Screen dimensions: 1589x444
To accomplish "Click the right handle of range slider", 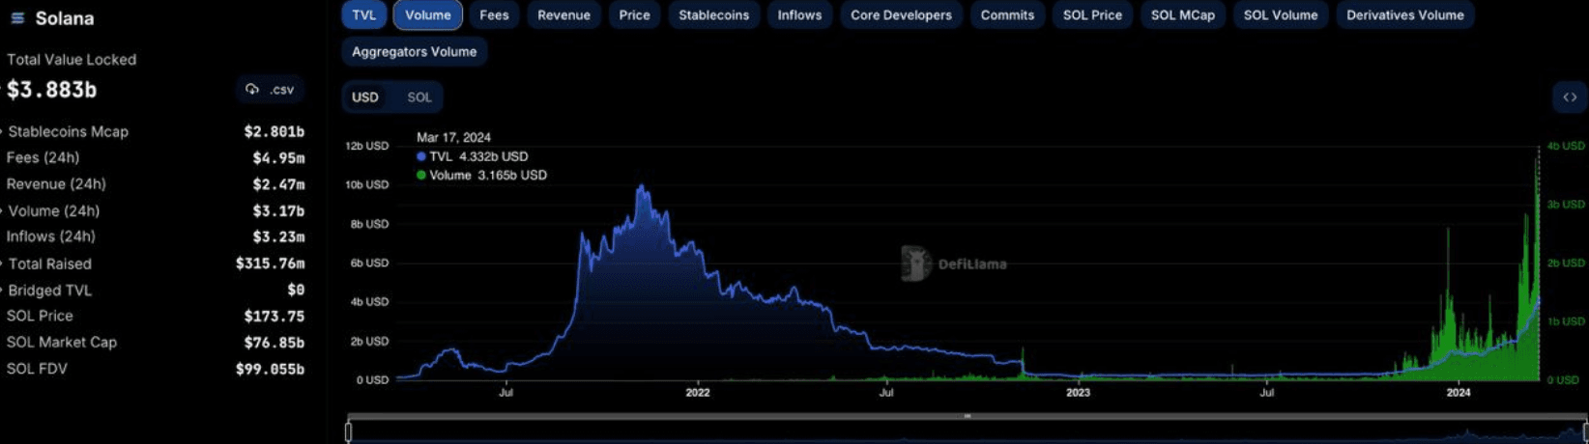I will (1584, 431).
